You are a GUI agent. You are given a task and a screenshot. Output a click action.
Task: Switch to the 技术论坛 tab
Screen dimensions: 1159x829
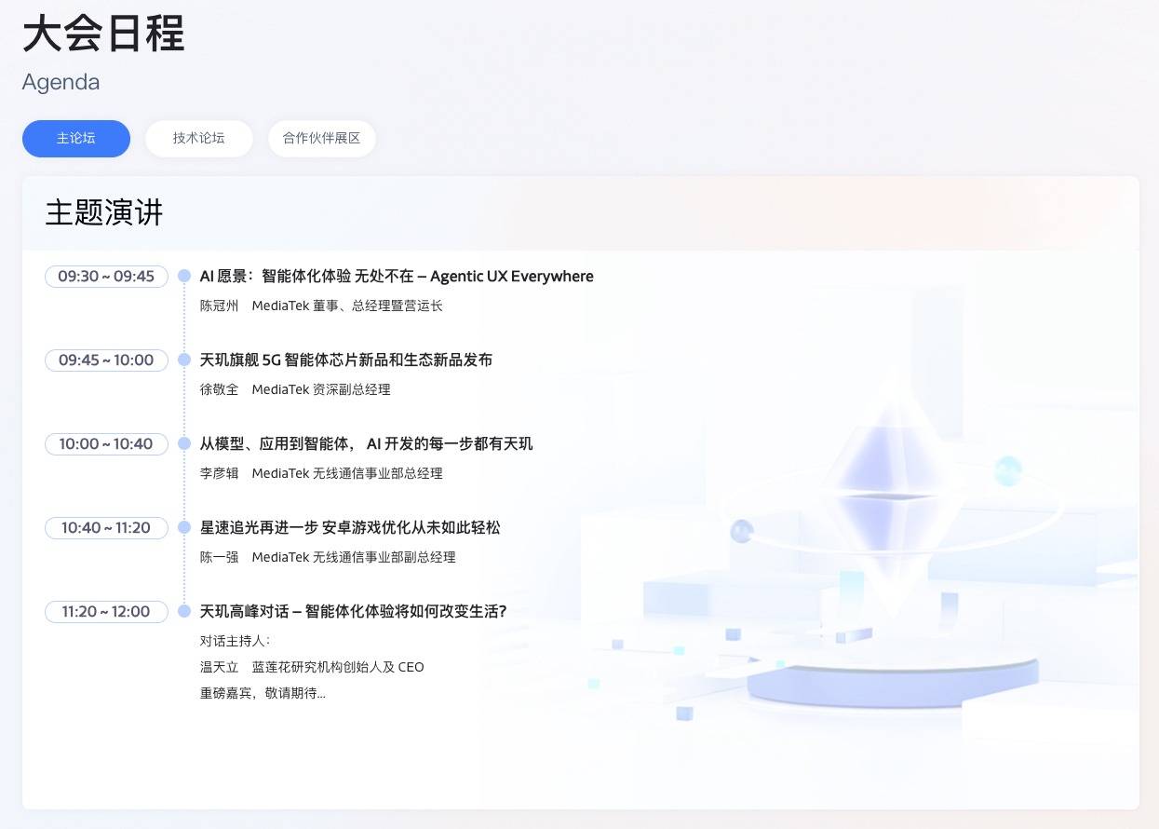click(x=198, y=138)
